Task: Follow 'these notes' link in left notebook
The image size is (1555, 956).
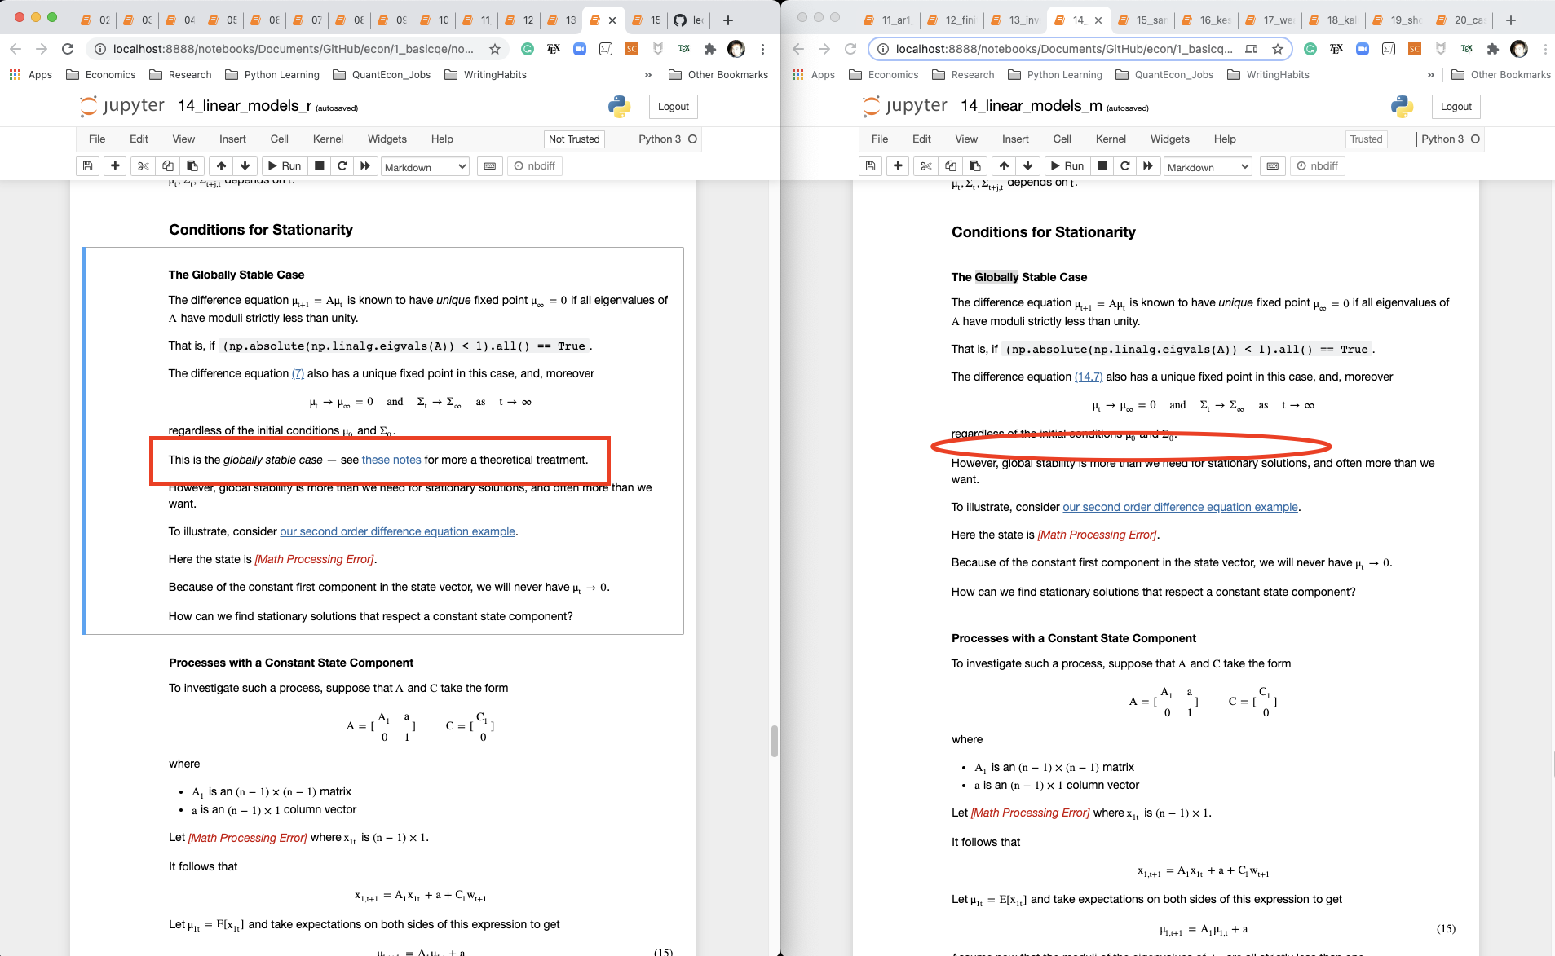Action: tap(391, 460)
